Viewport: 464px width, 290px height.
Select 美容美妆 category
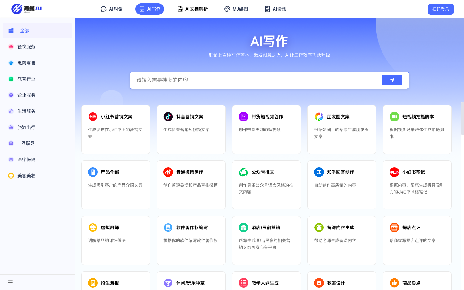[x=37, y=176]
